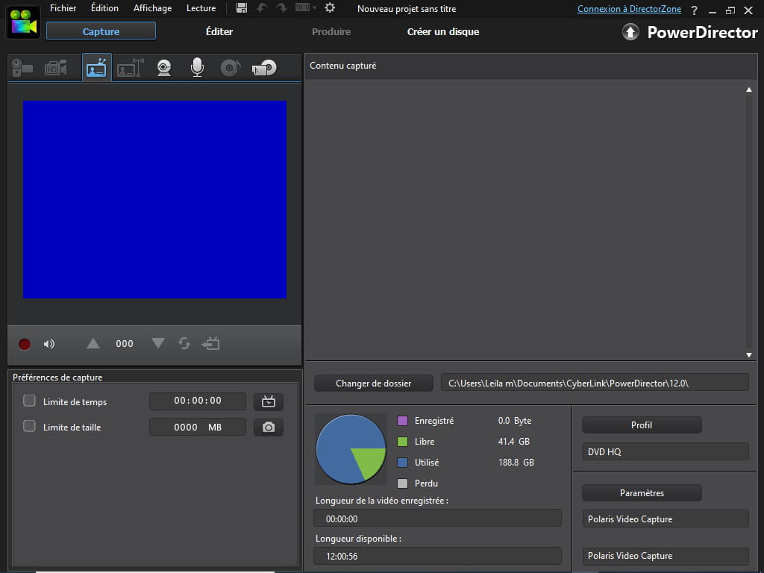Go to previous channel with down triangle
The image size is (764, 573).
[158, 343]
